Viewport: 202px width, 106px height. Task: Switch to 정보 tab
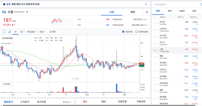[x=133, y=12]
